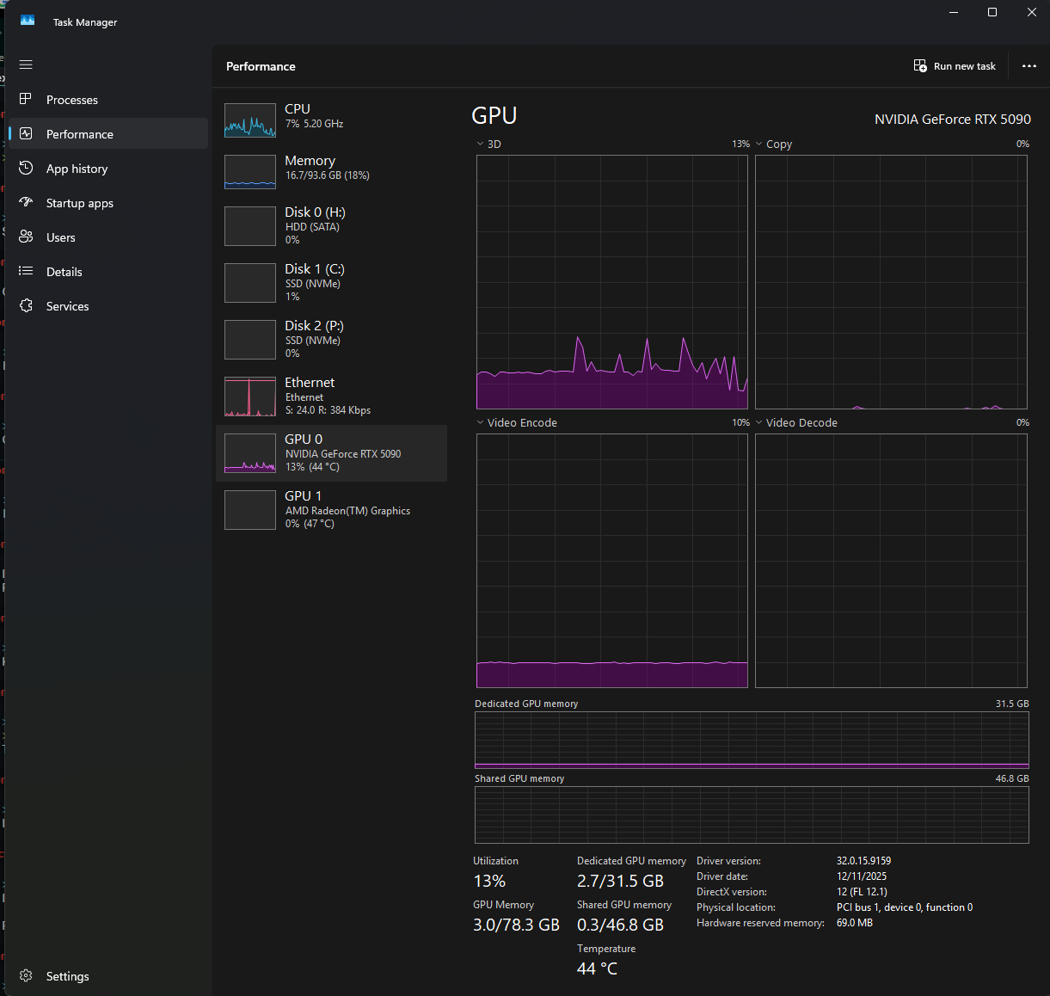The width and height of the screenshot is (1050, 996).
Task: Click the Settings gear icon
Action: click(x=26, y=976)
